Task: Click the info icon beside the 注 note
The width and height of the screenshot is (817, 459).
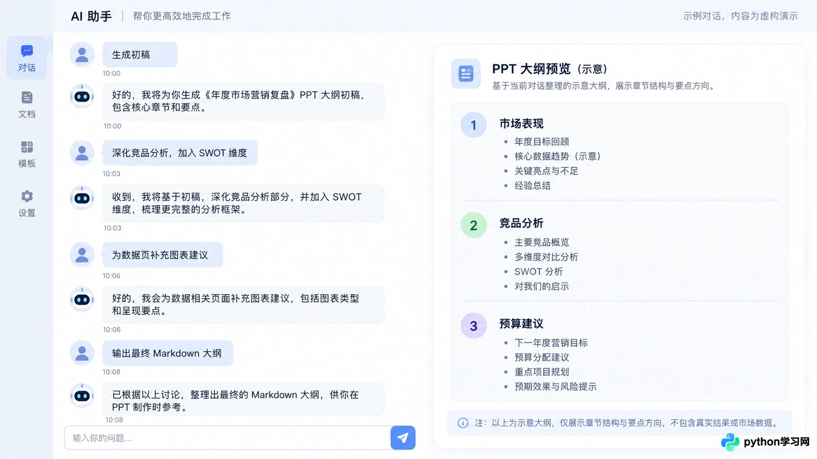Action: tap(463, 423)
